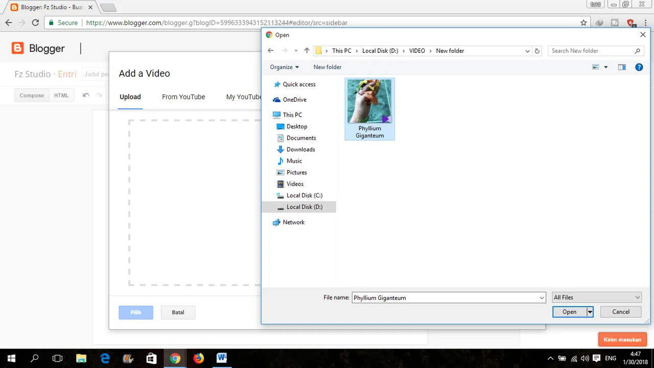Click the Chrome address bar URL
The image size is (654, 368).
217,22
